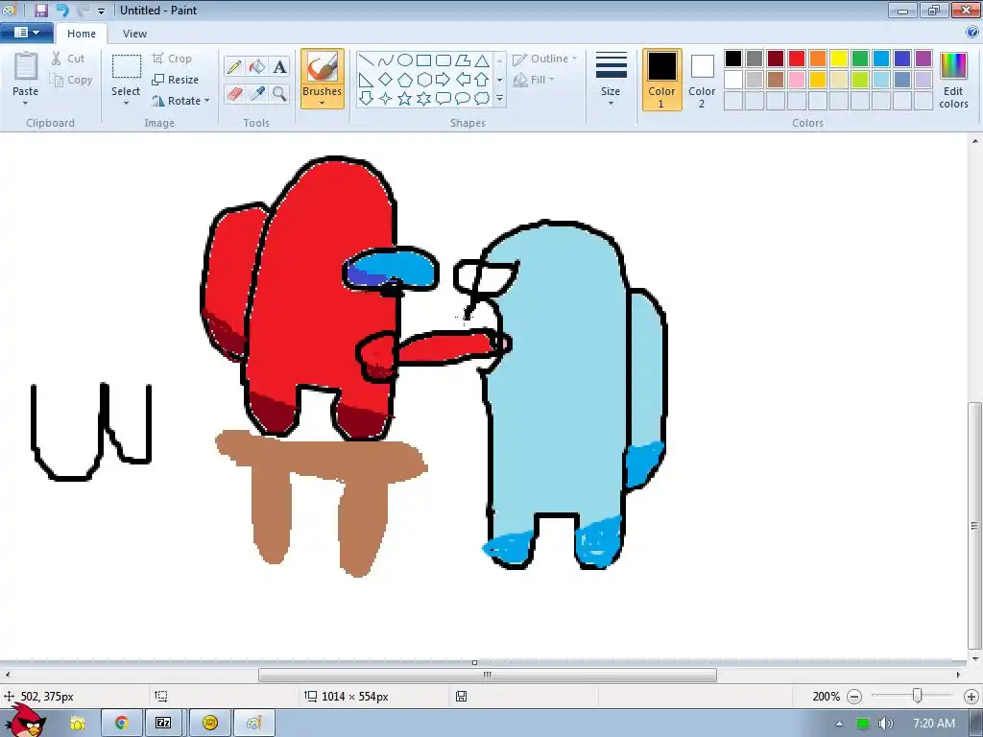Viewport: 983px width, 737px height.
Task: Switch to the View tab
Action: (134, 34)
